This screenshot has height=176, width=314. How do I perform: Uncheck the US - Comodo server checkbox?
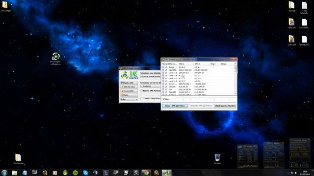click(163, 87)
